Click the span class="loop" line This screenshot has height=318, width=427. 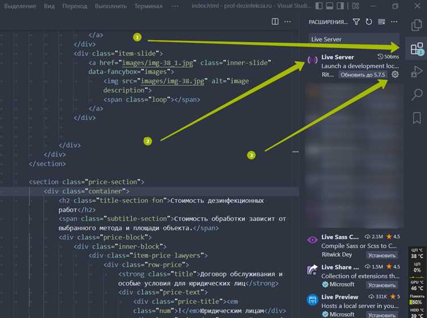[151, 100]
